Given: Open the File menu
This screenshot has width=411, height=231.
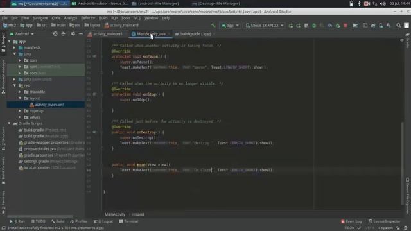Looking at the screenshot, I should pos(4,18).
